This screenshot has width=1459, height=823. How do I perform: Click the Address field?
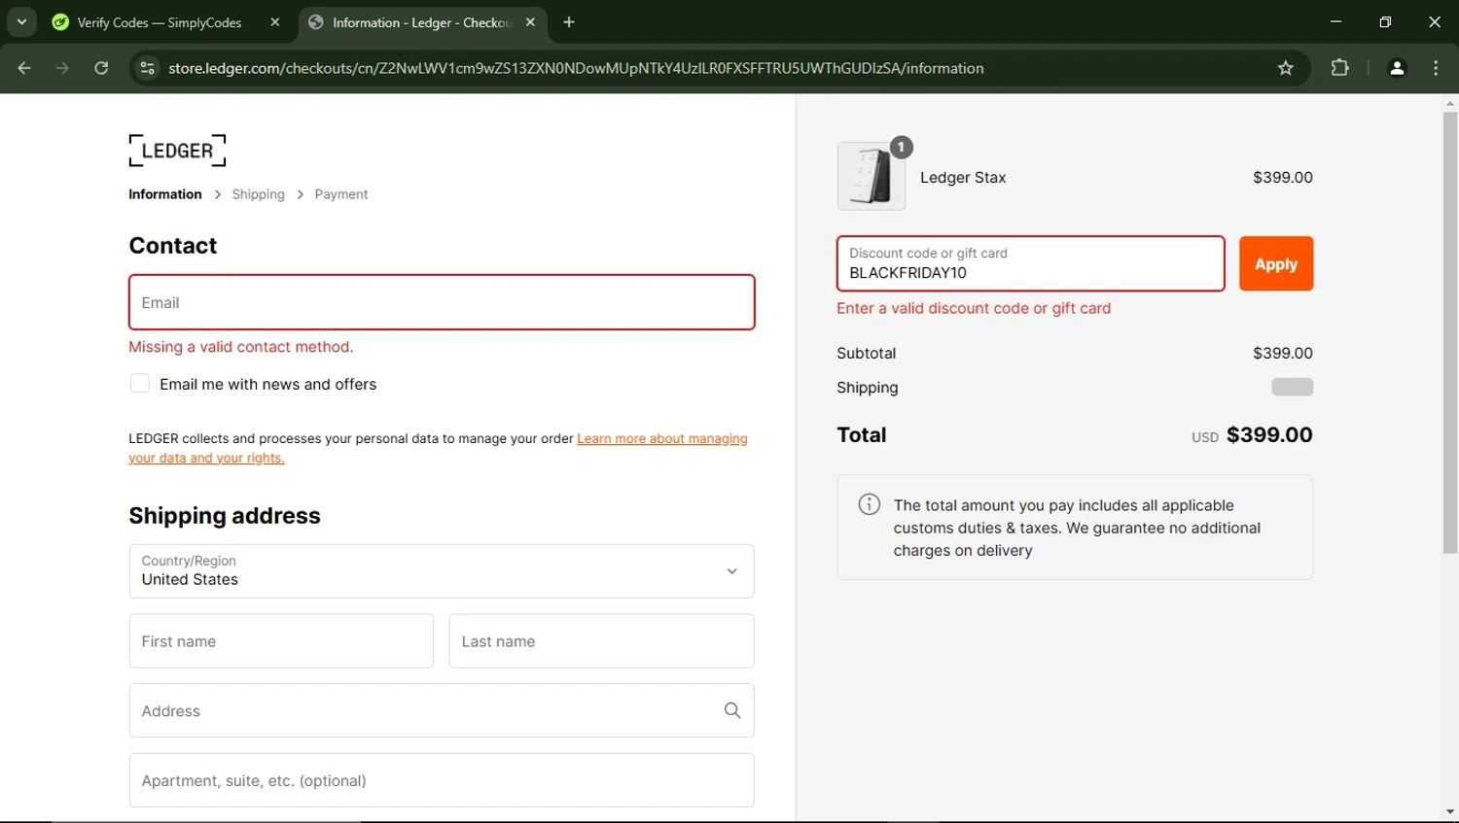click(x=442, y=710)
